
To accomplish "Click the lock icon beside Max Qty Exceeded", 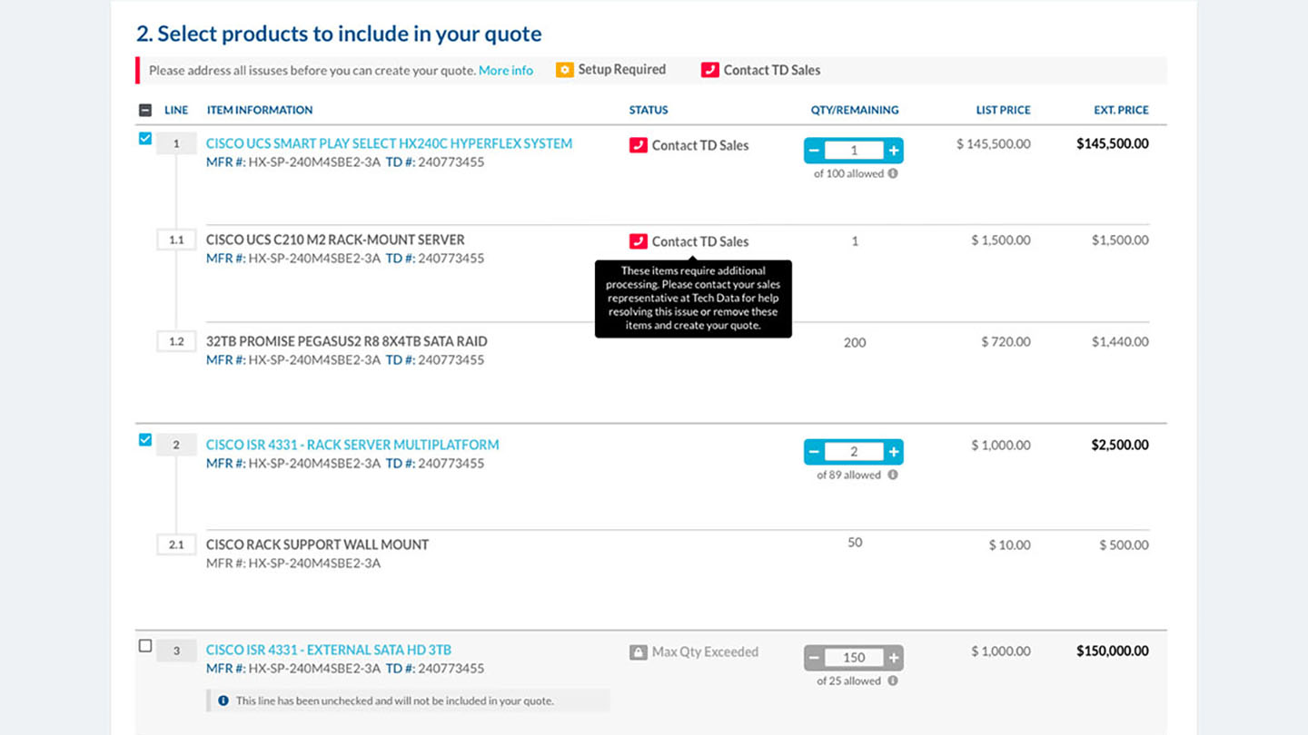I will pos(638,652).
